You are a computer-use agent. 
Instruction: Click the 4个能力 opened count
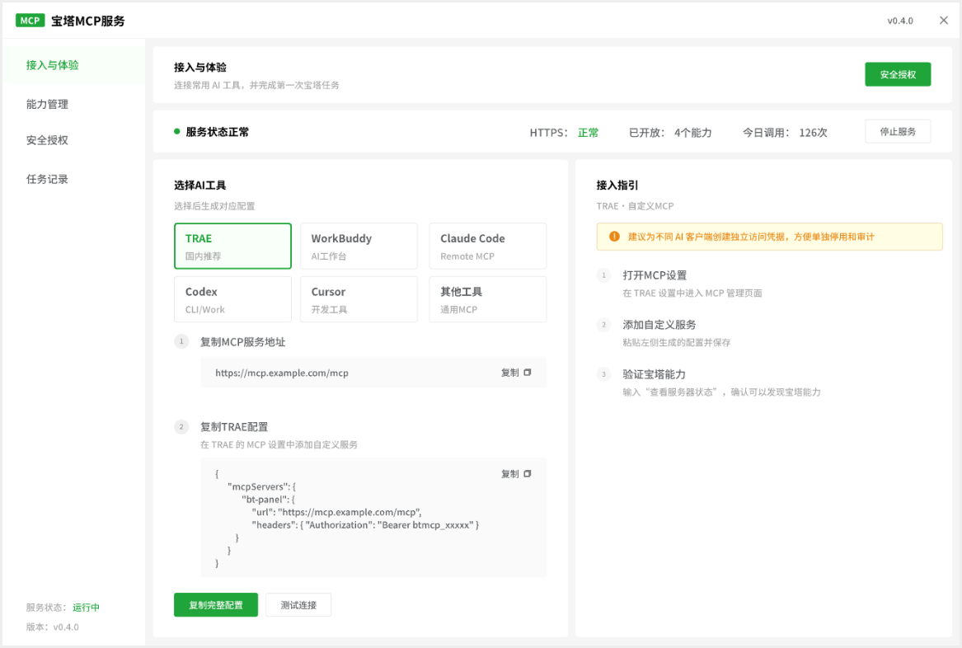coord(692,133)
